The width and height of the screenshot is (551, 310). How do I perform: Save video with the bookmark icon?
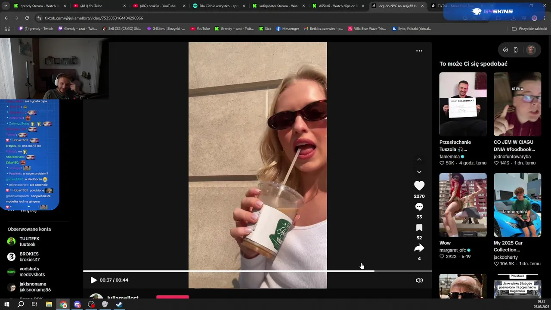click(x=419, y=227)
